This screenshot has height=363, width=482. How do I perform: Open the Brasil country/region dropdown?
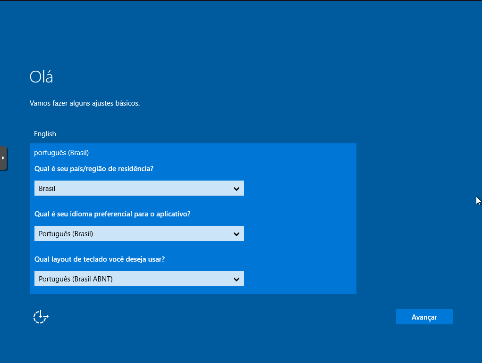coord(139,188)
